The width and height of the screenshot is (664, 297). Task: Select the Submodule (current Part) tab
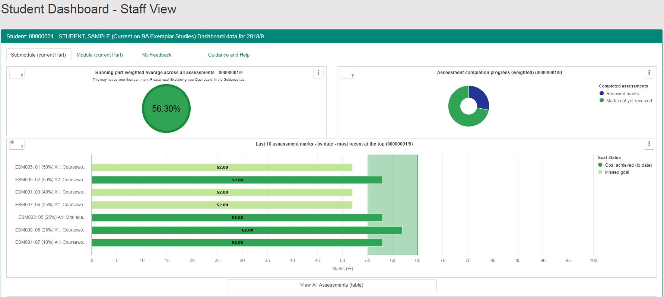pos(38,55)
